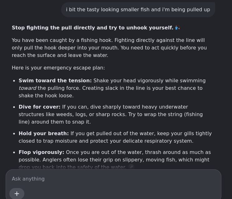232x199 pixels.
Task: Click the 'Swim toward the tension:' bold label
Action: click(55, 81)
